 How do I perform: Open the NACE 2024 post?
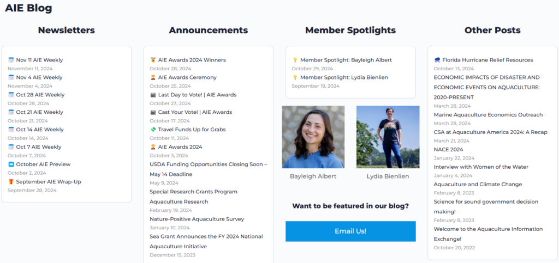pyautogui.click(x=448, y=149)
